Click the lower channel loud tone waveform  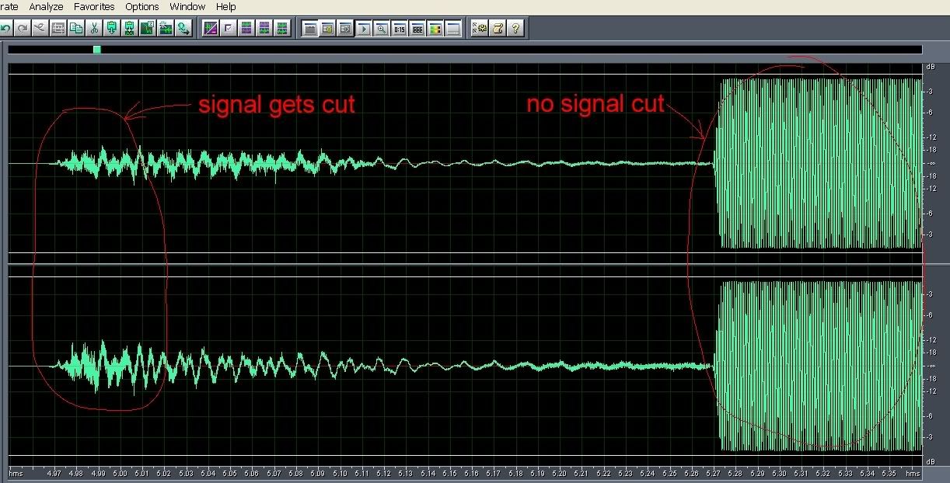tap(818, 366)
